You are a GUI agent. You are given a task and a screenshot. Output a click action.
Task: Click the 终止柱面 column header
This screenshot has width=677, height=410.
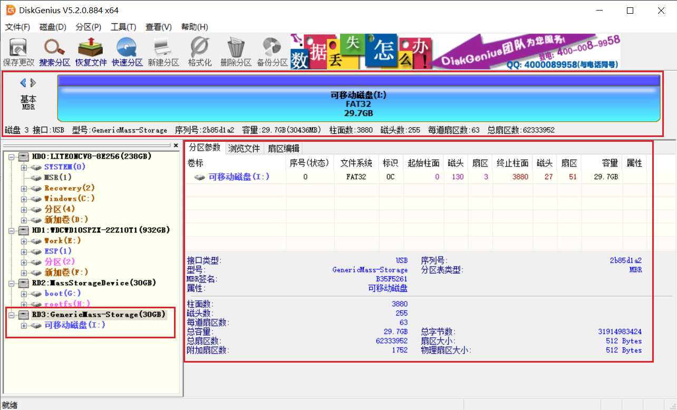click(512, 163)
